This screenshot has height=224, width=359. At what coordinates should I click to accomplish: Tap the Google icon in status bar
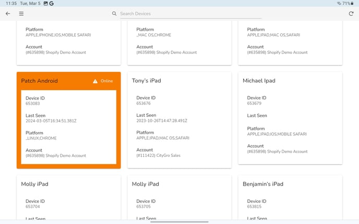coord(52,4)
